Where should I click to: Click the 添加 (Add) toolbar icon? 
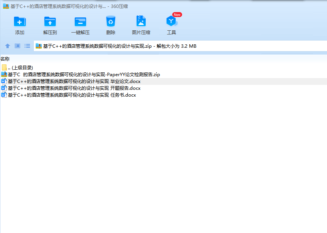[20, 22]
